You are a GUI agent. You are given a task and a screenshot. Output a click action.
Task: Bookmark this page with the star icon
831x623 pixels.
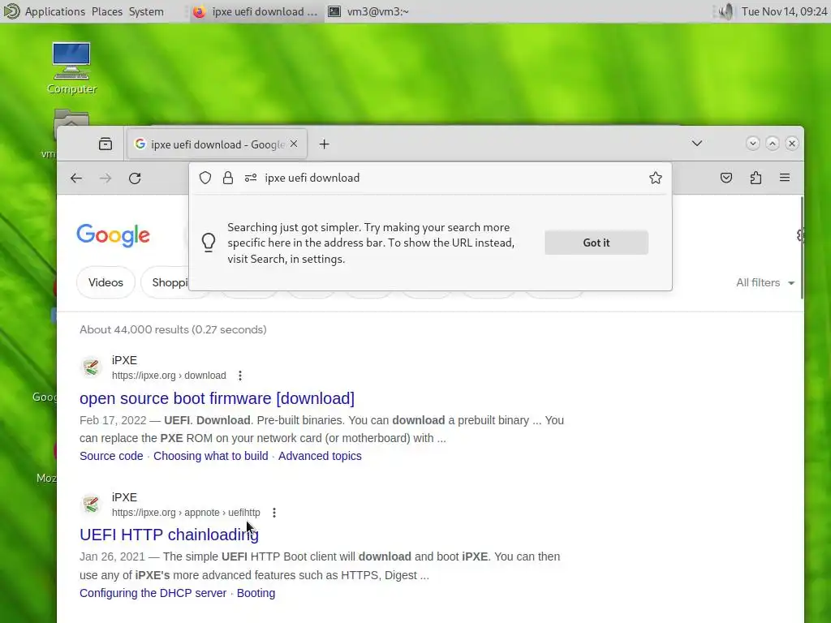[x=656, y=178]
